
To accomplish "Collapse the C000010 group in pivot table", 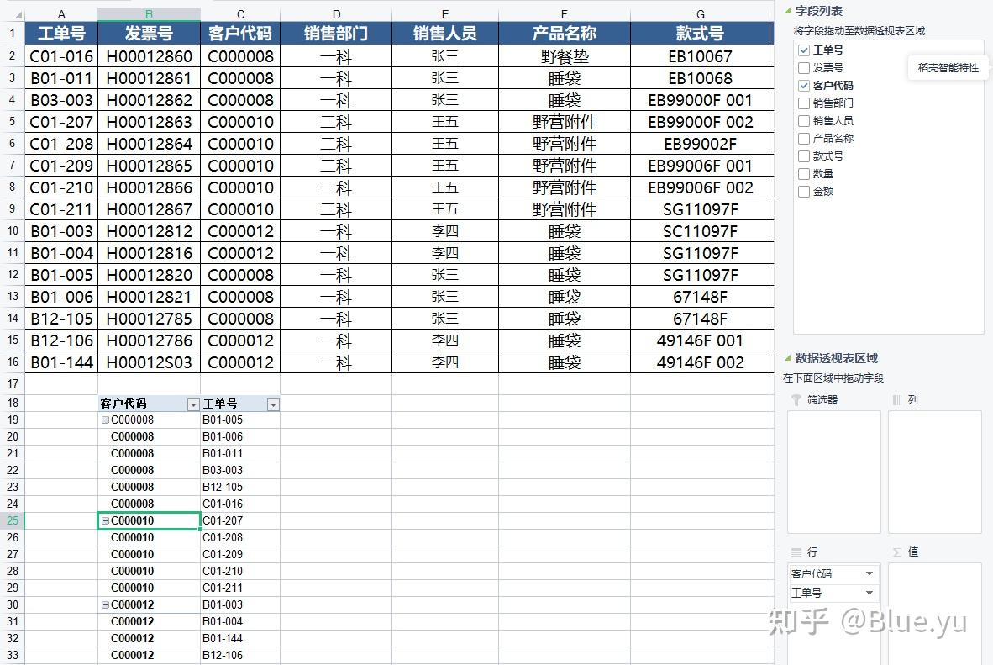I will point(106,520).
